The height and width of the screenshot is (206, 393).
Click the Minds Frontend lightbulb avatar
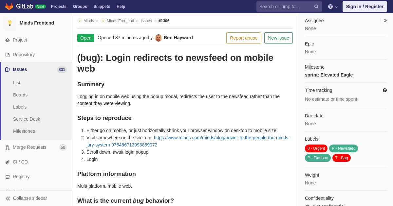point(10,23)
